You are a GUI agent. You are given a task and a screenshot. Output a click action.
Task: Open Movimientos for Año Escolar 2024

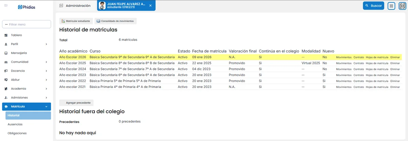[x=344, y=69]
